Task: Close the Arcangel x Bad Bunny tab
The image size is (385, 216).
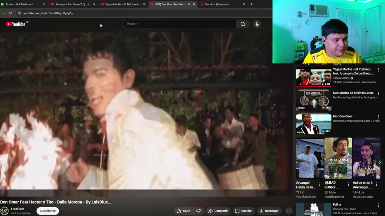Action: click(94, 4)
